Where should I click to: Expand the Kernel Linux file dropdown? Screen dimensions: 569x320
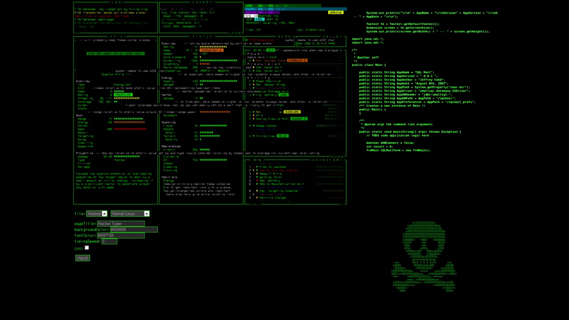[x=130, y=214]
